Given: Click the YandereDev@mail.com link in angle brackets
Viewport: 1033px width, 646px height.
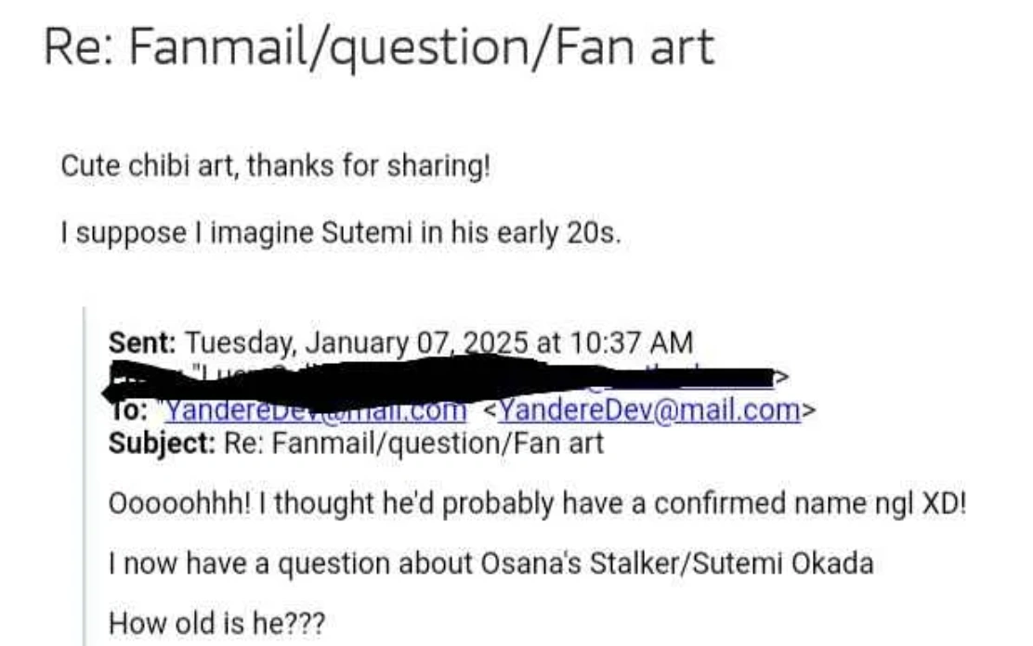Looking at the screenshot, I should 648,409.
